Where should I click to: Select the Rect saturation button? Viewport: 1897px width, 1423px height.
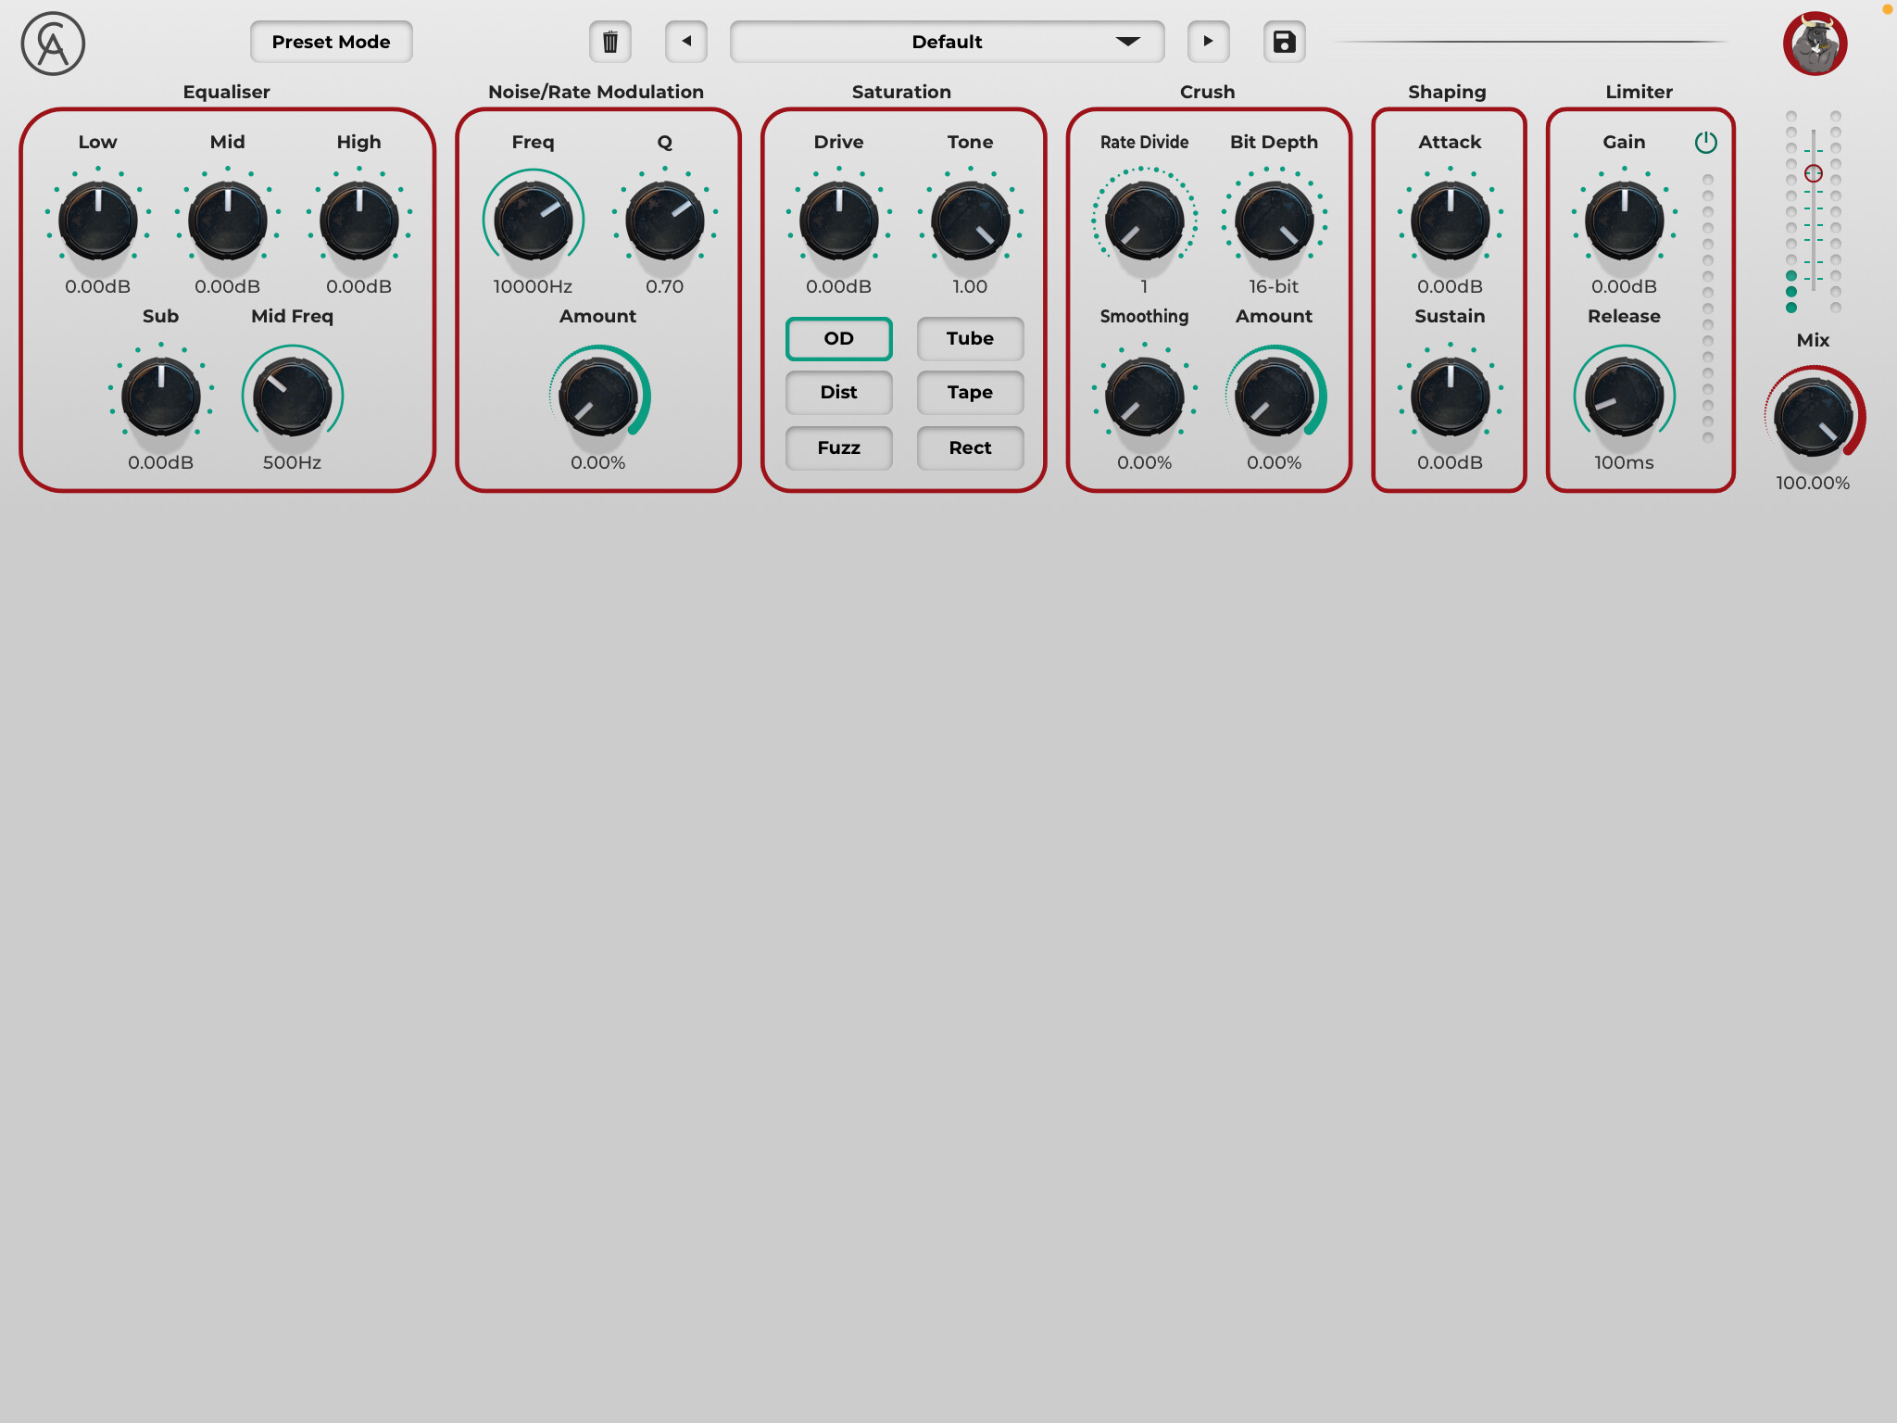click(970, 448)
